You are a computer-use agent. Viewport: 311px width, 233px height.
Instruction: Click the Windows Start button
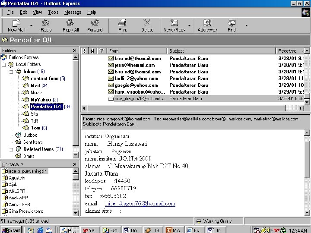pos(11,230)
